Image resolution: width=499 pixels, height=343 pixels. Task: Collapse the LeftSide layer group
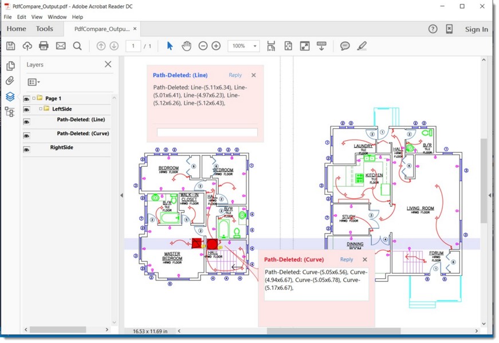click(40, 109)
